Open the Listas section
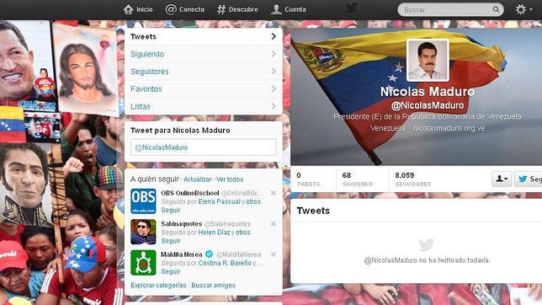 pyautogui.click(x=204, y=106)
